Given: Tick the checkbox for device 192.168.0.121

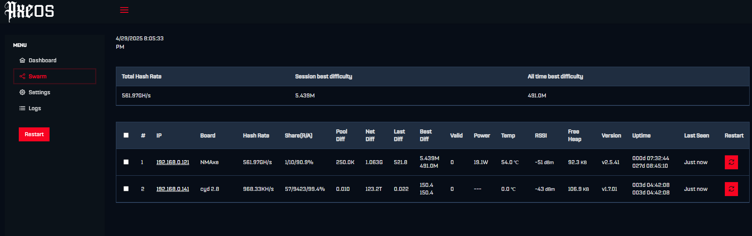Looking at the screenshot, I should pos(126,162).
